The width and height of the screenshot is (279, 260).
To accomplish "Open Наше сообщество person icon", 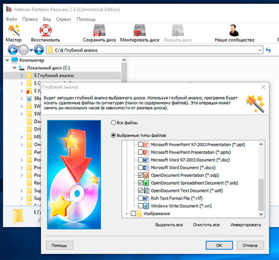I will tap(234, 30).
